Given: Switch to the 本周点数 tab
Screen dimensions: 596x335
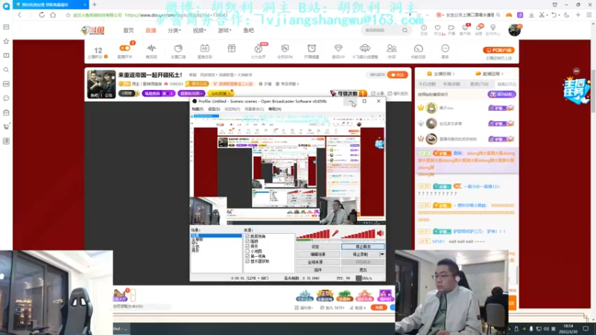Looking at the screenshot, I should (451, 84).
